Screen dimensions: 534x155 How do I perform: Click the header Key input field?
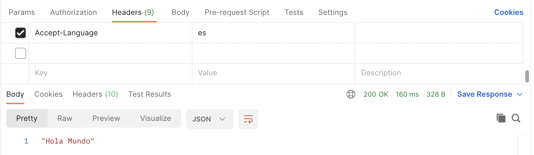[110, 73]
